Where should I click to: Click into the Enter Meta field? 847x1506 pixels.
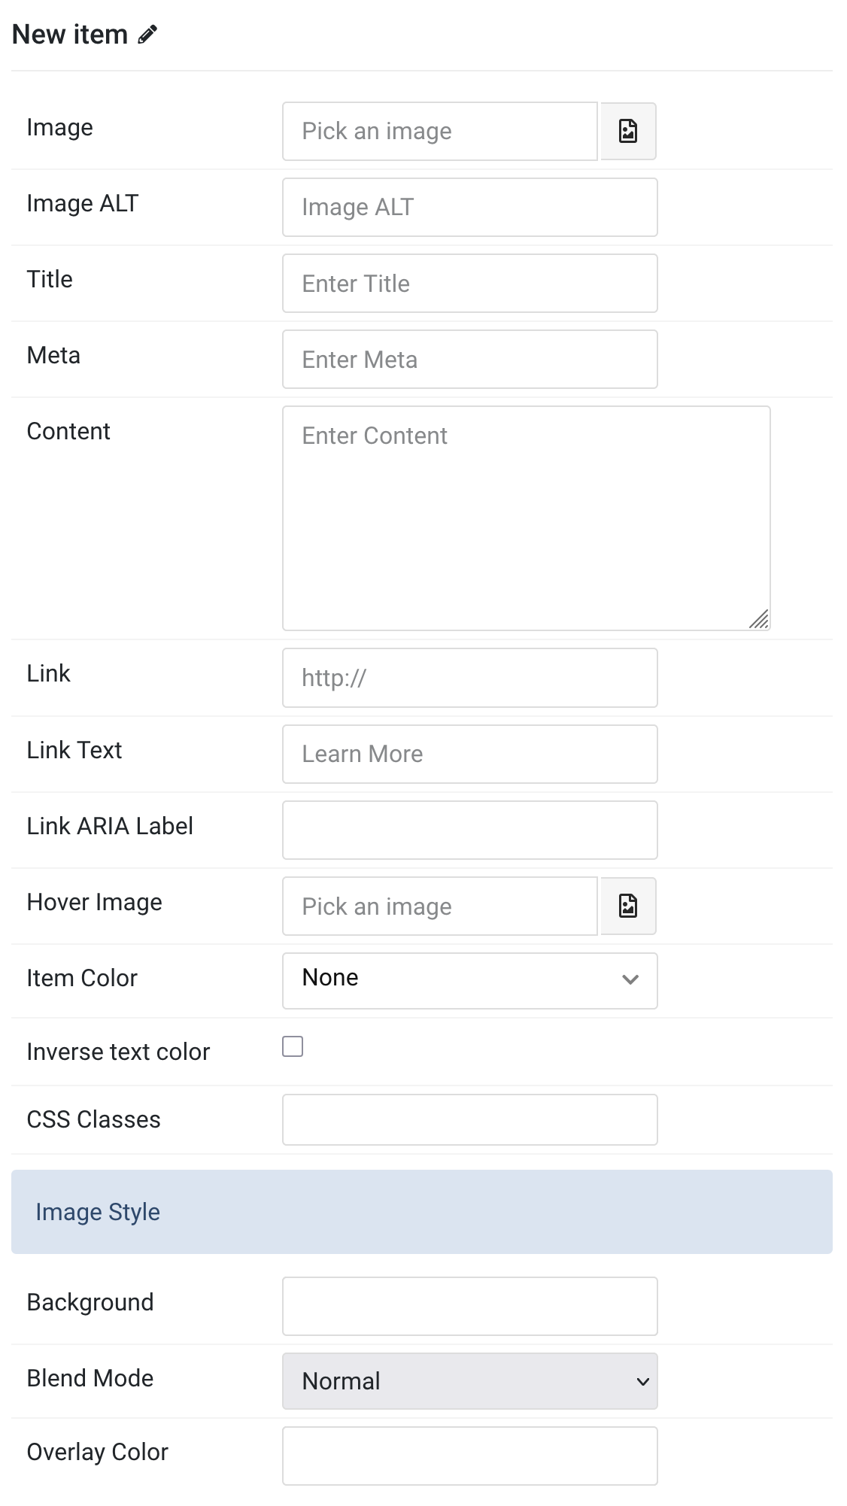(470, 359)
